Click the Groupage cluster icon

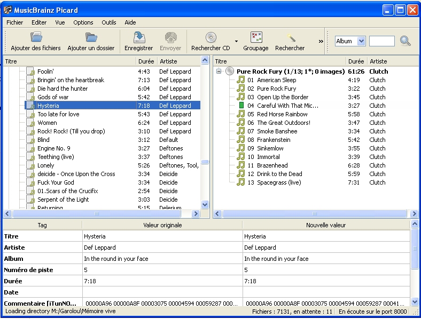[256, 37]
